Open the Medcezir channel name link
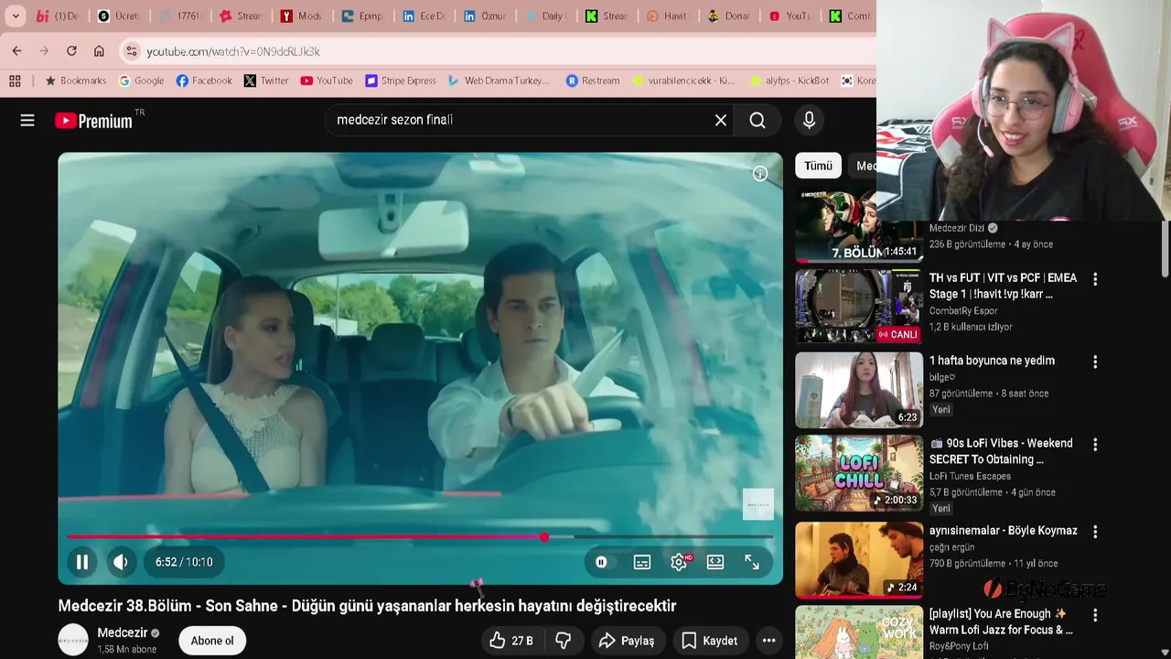 (123, 632)
